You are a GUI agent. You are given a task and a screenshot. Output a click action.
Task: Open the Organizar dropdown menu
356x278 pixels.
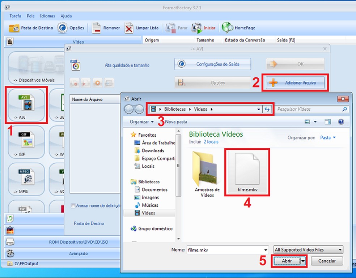142,122
